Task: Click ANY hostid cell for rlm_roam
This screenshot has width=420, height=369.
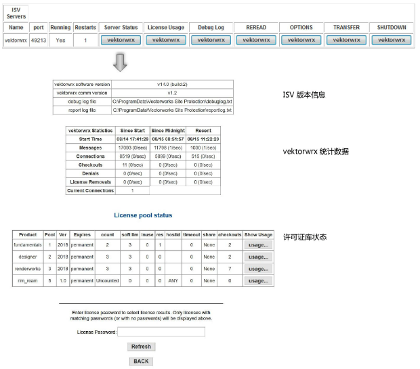Action: [173, 281]
